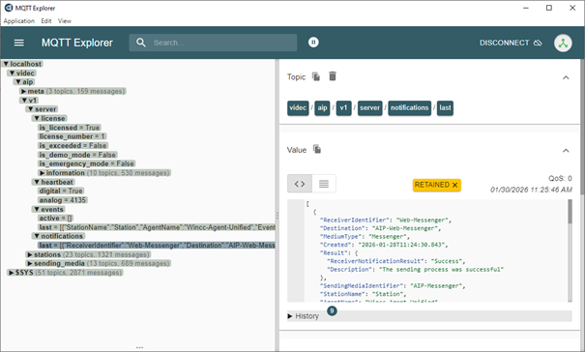Select 'license_number = 1' topic

[72, 136]
